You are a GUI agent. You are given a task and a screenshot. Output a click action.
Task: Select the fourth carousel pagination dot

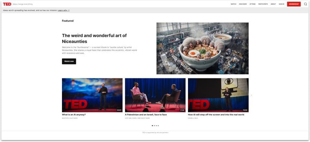pos(158,126)
